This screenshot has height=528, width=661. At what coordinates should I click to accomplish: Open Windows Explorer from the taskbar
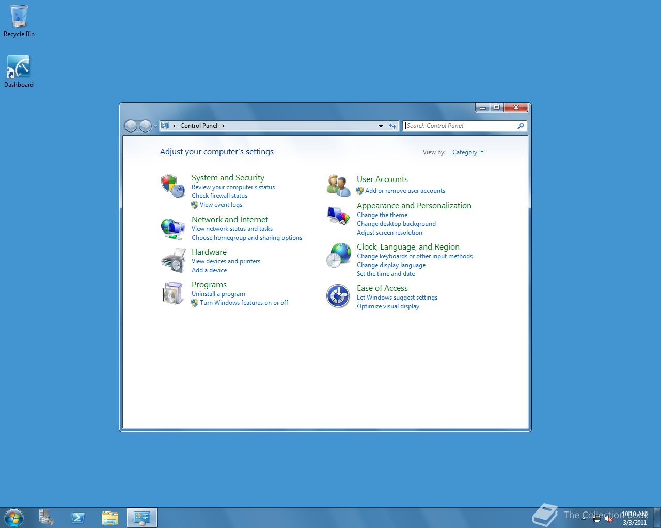[x=110, y=518]
